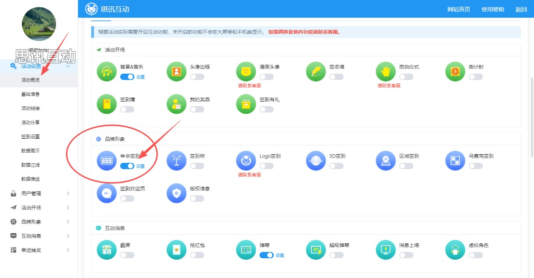Click the 头像边框 avatar frame icon
This screenshot has height=278, width=534.
coord(176,72)
